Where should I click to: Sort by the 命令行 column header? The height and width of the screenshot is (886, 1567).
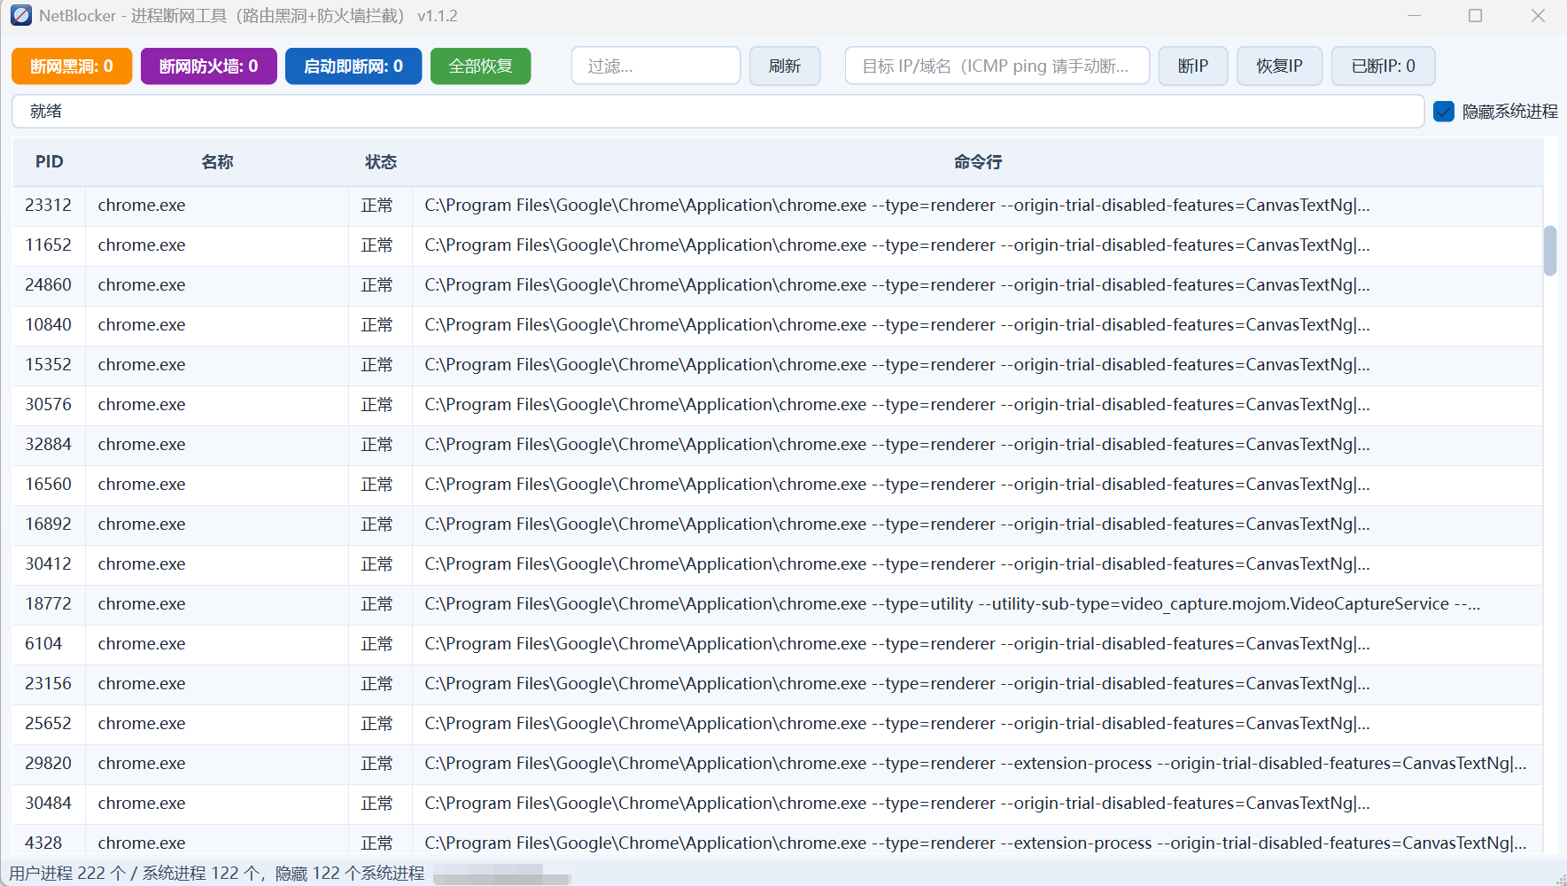(x=978, y=162)
